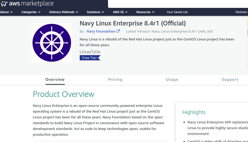Viewport: 248px width, 142px height.
Task: Click the Latest Version text line
Action: 169,31
